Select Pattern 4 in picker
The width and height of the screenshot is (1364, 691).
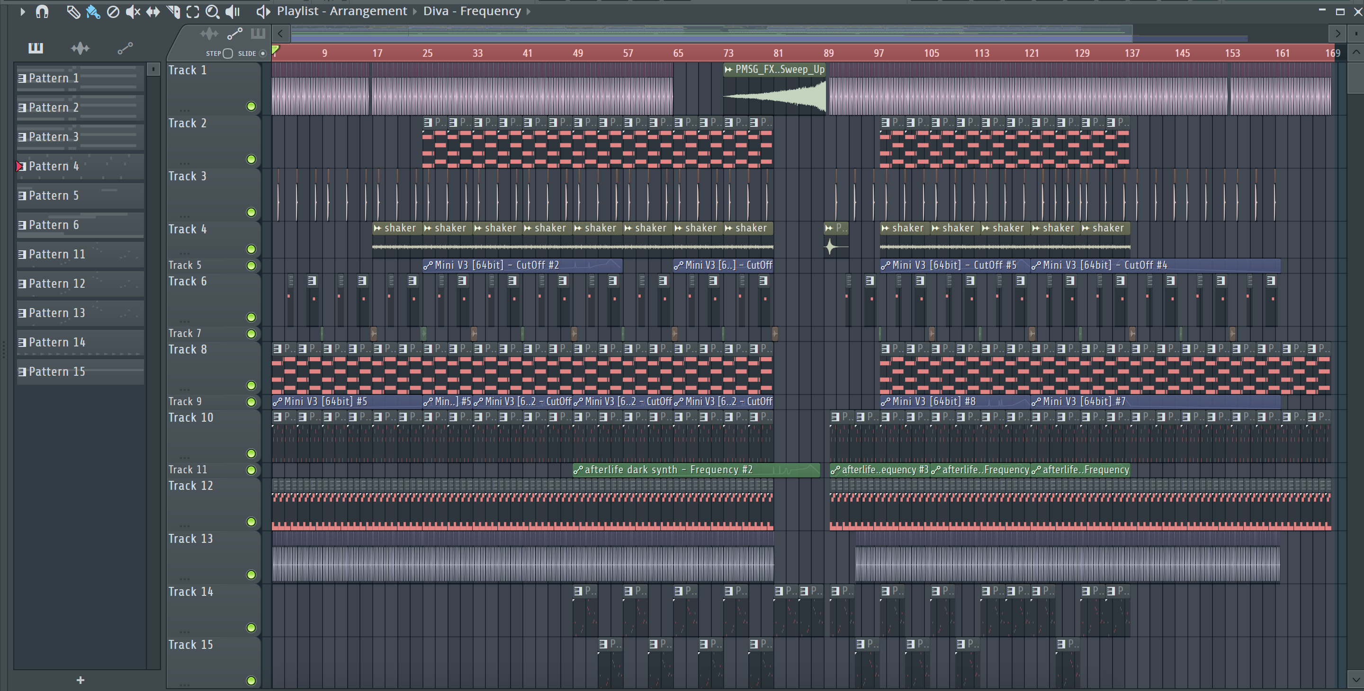pyautogui.click(x=80, y=166)
